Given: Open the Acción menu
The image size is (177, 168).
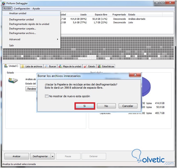Looking at the screenshot, I should [7, 9].
